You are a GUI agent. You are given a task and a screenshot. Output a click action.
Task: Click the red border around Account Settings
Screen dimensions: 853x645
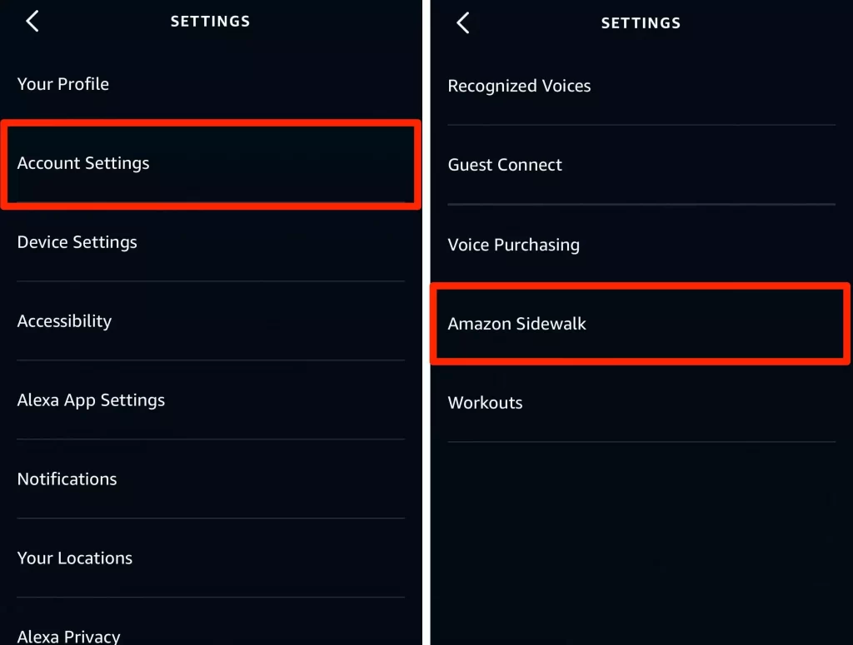click(x=208, y=123)
